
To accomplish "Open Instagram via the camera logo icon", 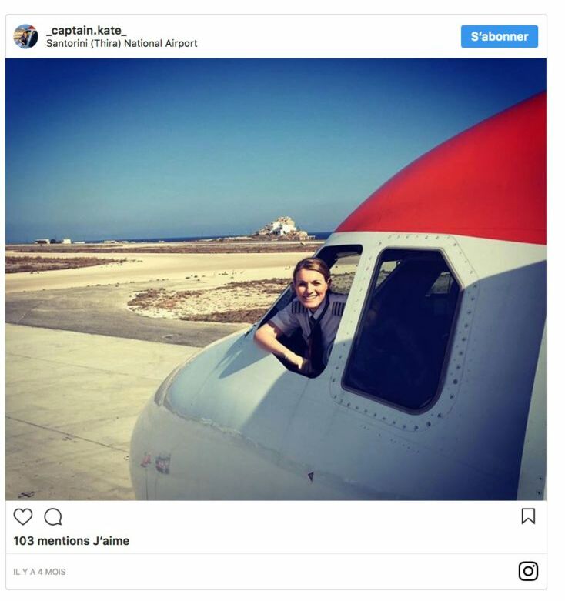I will (x=528, y=571).
